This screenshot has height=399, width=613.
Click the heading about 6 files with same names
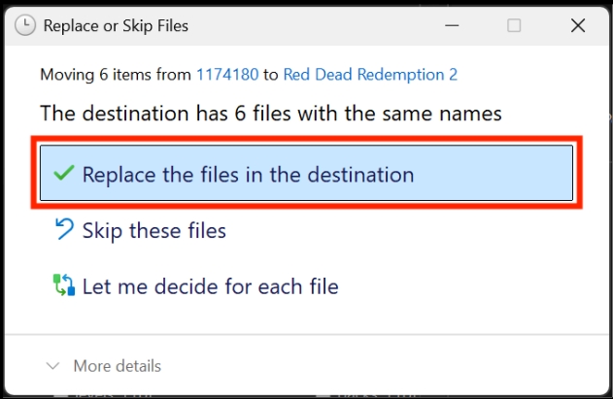click(270, 114)
